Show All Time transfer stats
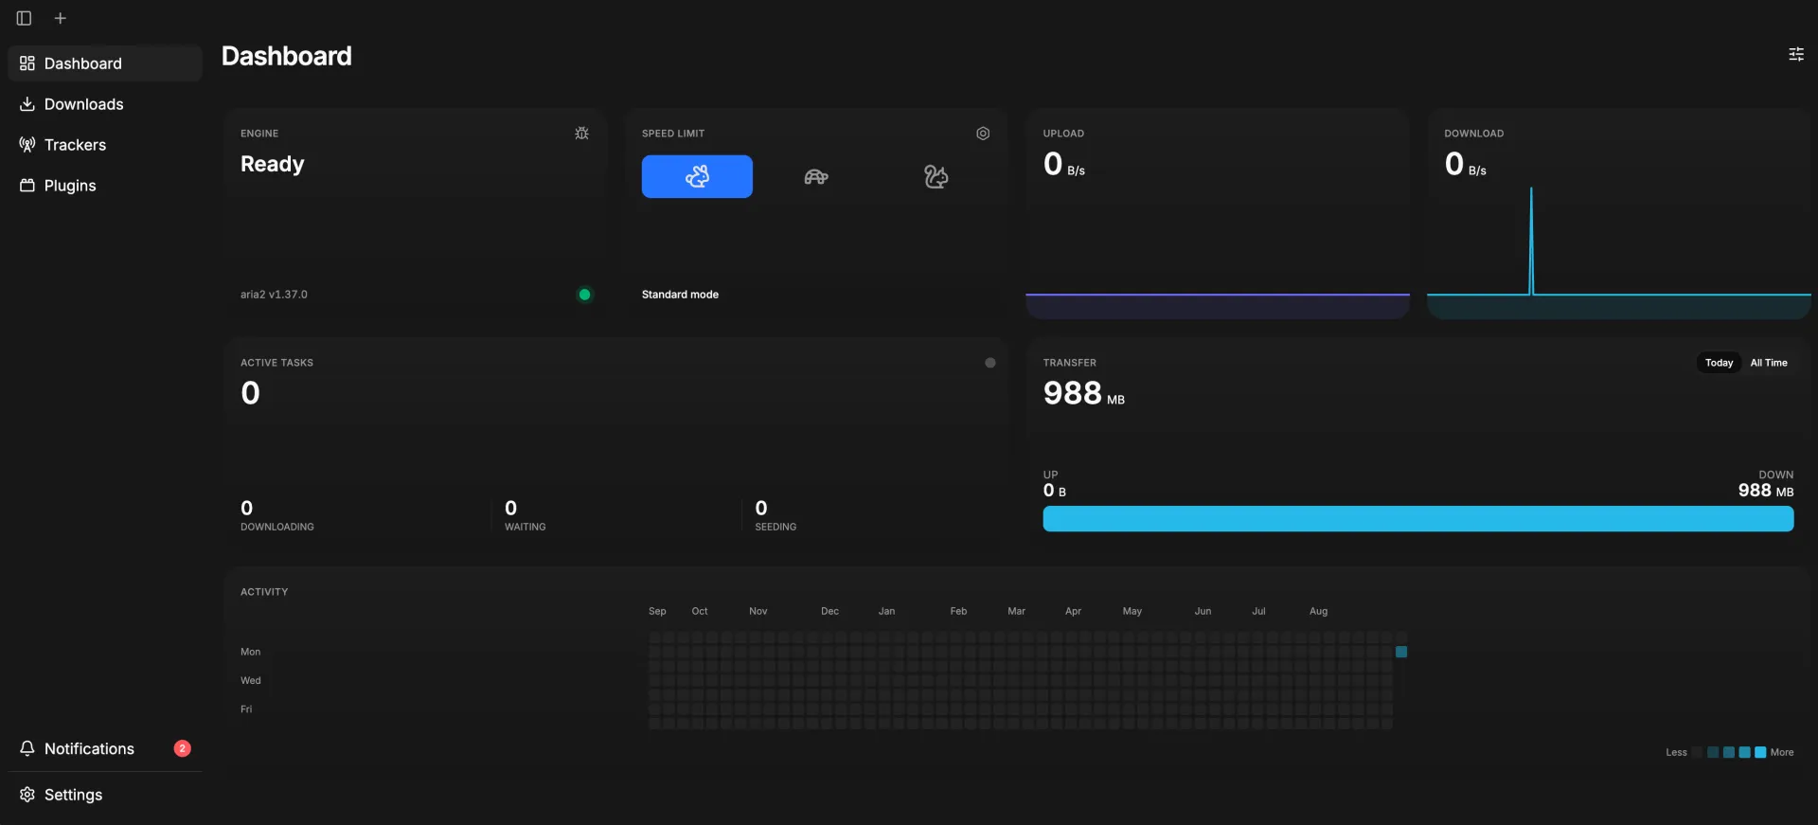The height and width of the screenshot is (825, 1818). tap(1769, 363)
